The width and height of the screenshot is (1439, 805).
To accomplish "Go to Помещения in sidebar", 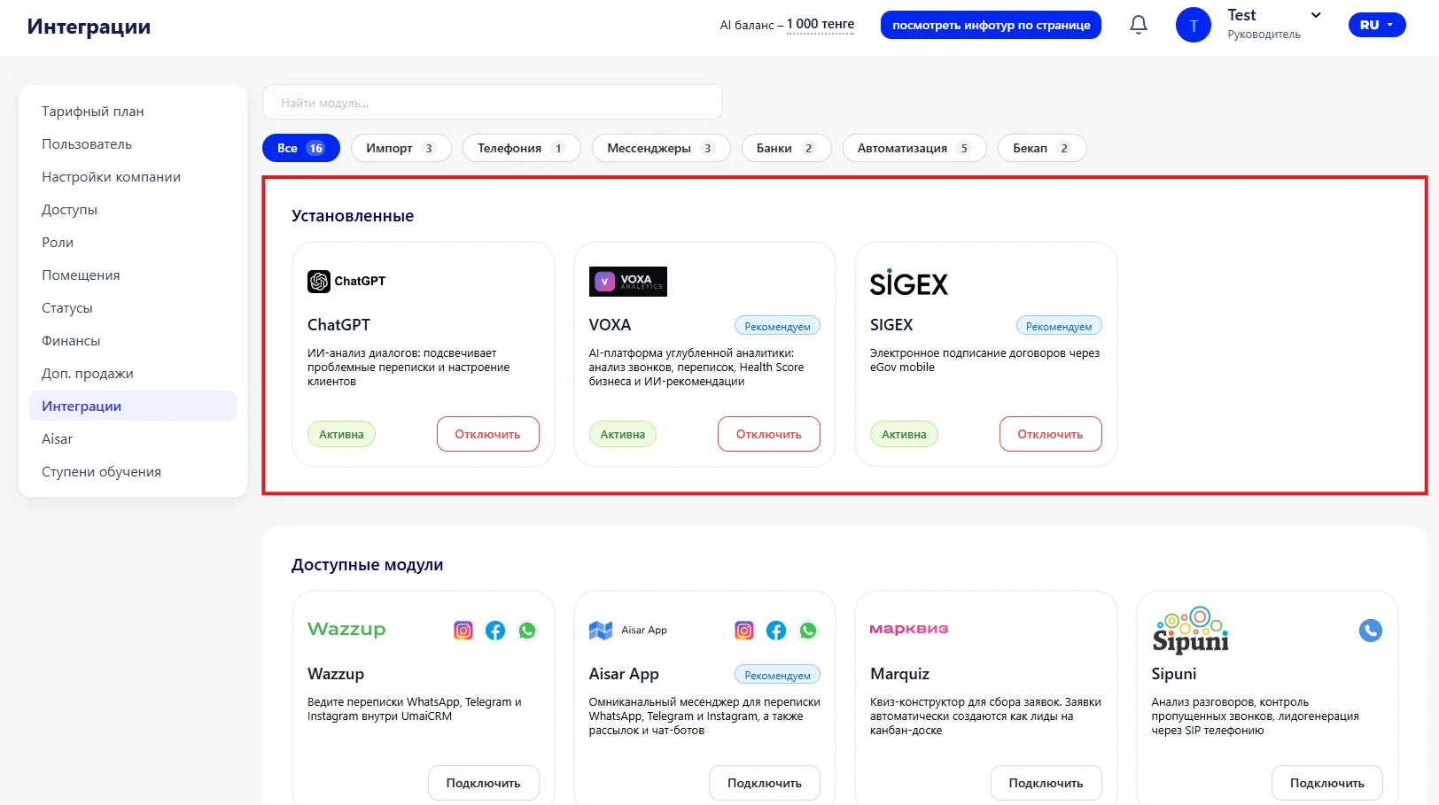I will point(133,275).
